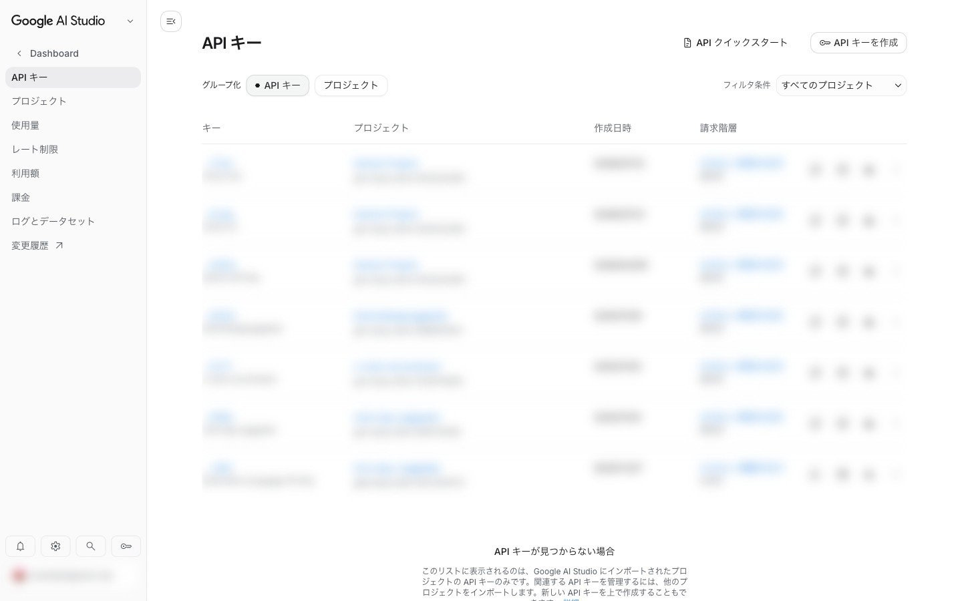
Task: Open the すべてのプロジェクト filter dropdown
Action: click(x=841, y=85)
